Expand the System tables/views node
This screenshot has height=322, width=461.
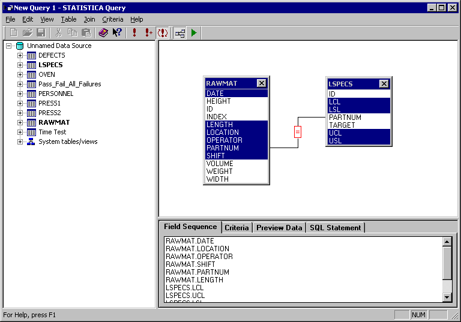[20, 142]
